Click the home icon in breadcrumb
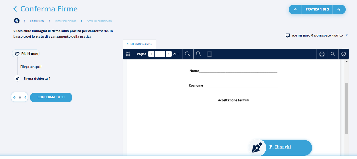Screen dimensions: 357x159 17,21
